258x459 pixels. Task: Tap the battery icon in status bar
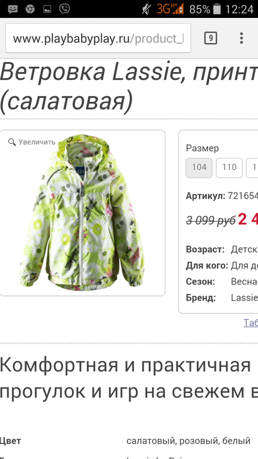click(x=217, y=9)
